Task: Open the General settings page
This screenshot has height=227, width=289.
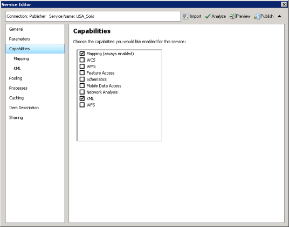Action: click(35, 29)
